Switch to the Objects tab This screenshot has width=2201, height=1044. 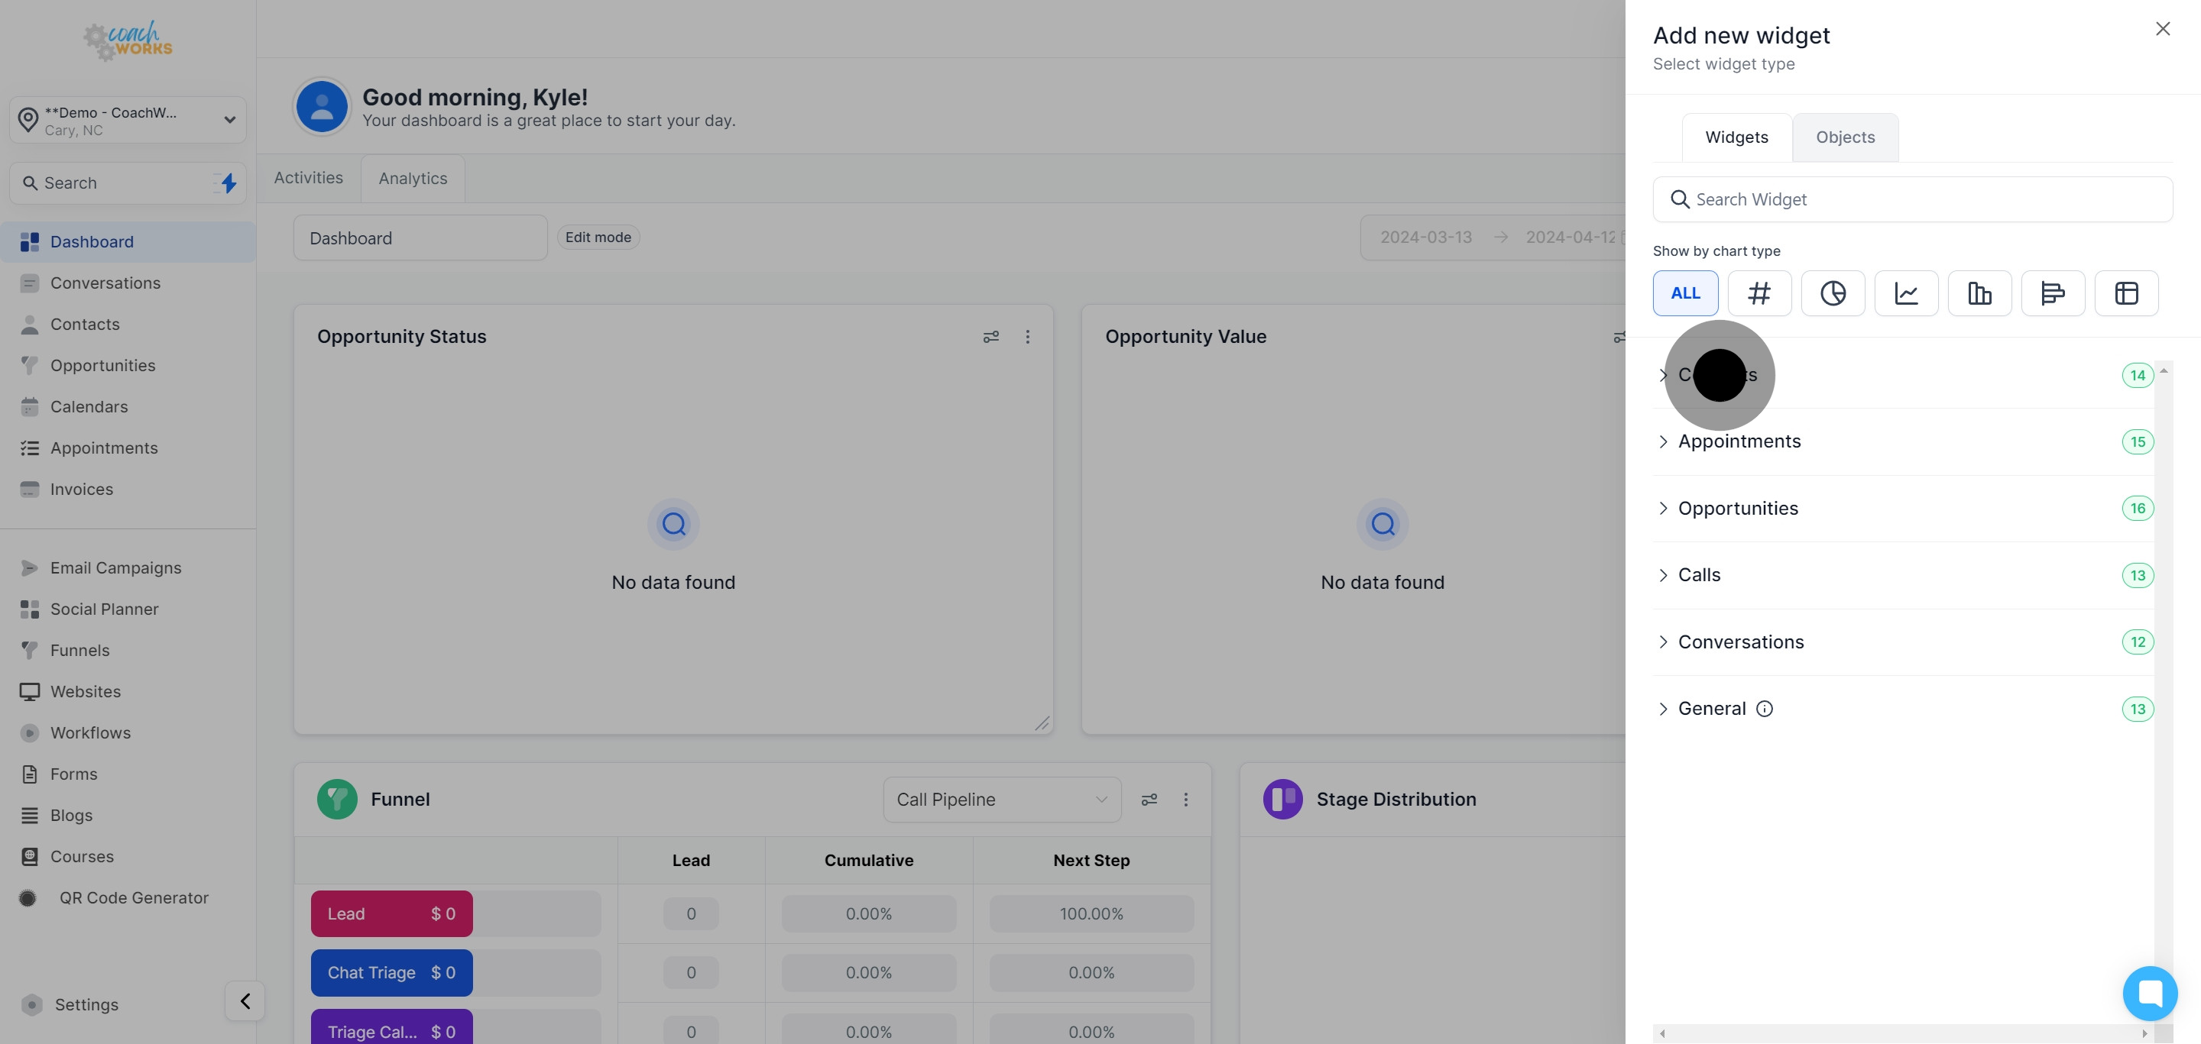point(1845,137)
